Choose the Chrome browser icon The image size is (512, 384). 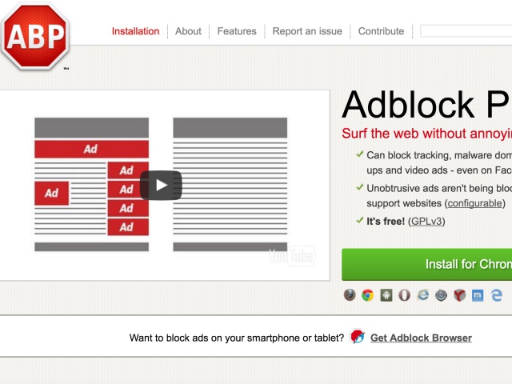click(x=368, y=294)
